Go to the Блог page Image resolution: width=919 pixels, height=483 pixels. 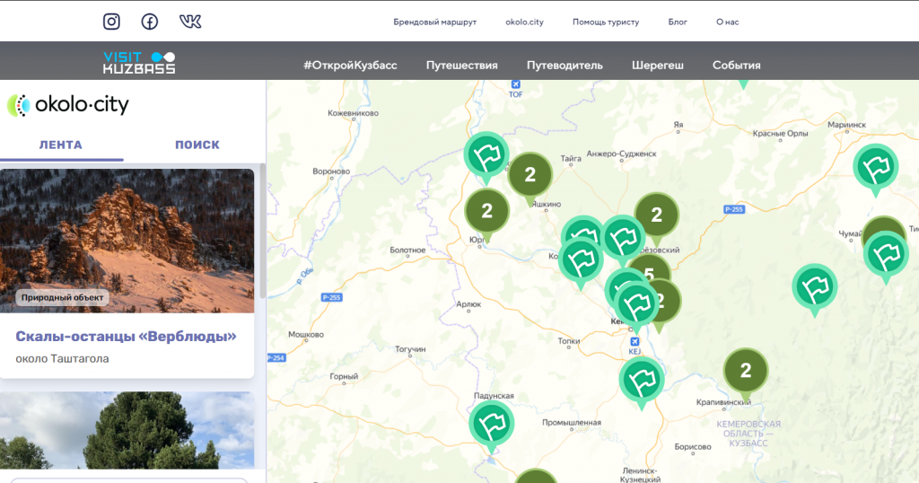[x=678, y=22]
